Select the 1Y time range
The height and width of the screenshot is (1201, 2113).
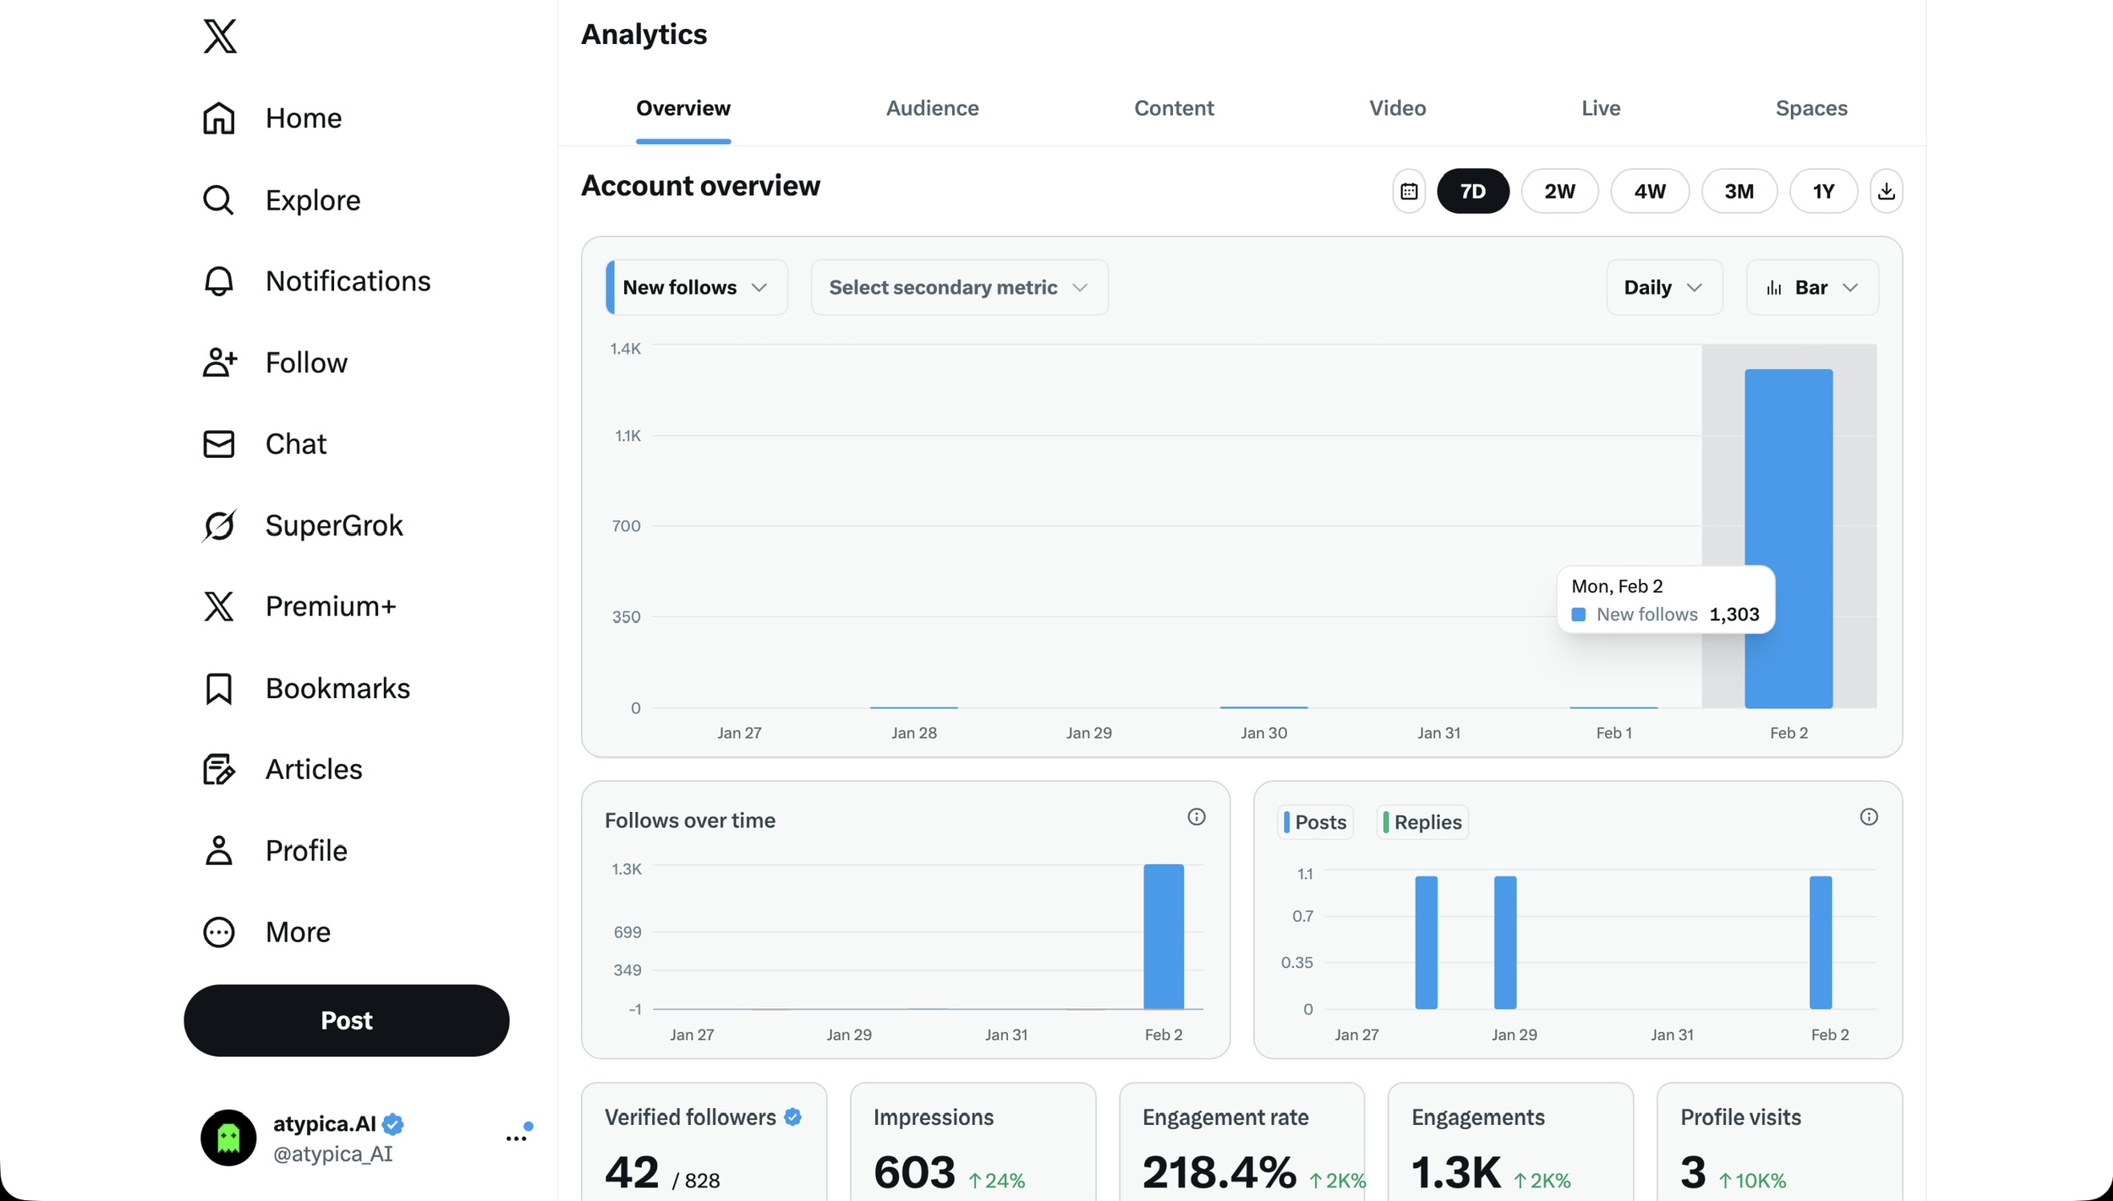[1822, 191]
